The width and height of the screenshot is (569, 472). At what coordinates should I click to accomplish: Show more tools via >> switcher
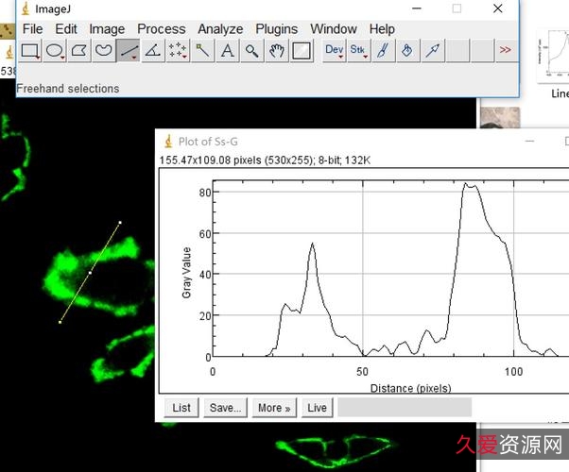506,51
